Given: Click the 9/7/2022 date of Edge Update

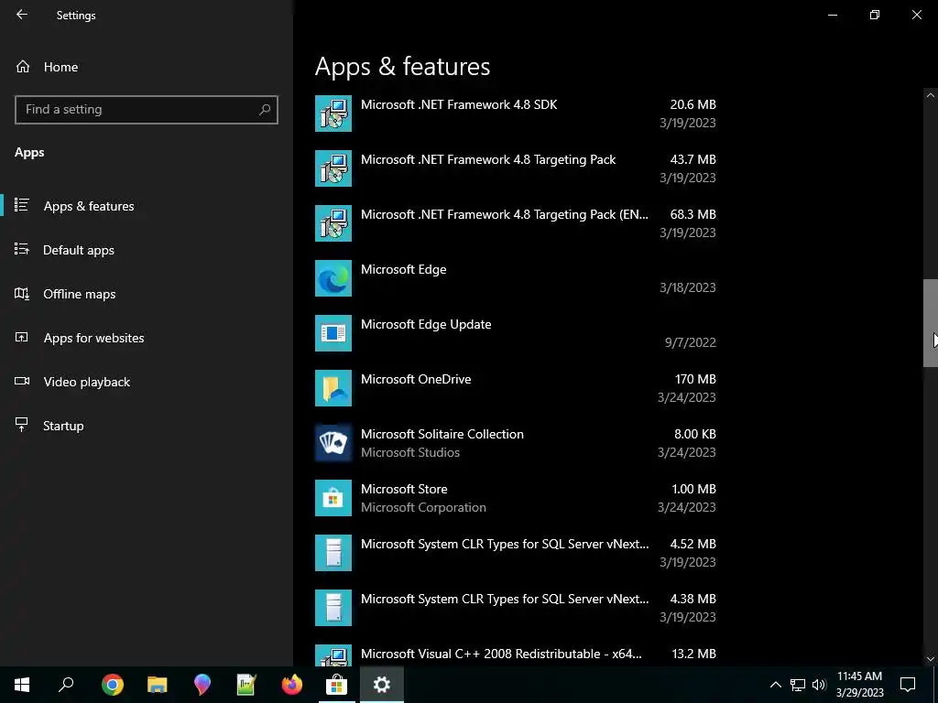Looking at the screenshot, I should click(x=691, y=342).
